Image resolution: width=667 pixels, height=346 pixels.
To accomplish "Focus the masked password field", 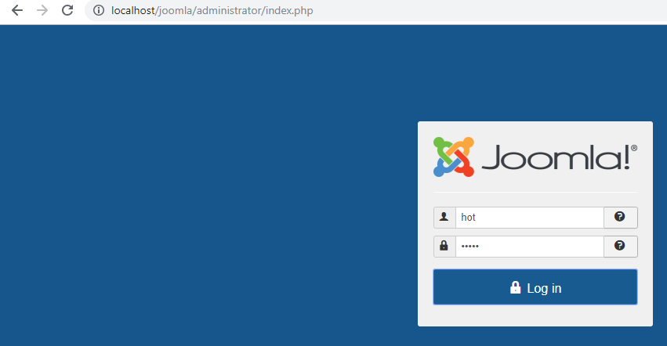I will 529,247.
